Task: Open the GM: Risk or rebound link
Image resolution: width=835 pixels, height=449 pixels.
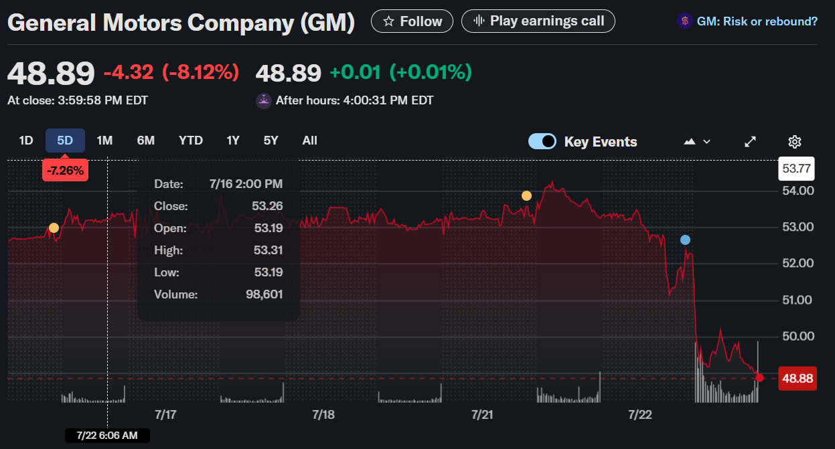Action: 757,21
